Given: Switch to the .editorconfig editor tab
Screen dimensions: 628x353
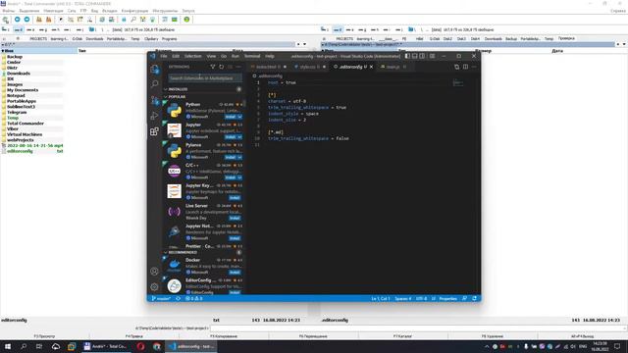Looking at the screenshot, I should pyautogui.click(x=351, y=67).
